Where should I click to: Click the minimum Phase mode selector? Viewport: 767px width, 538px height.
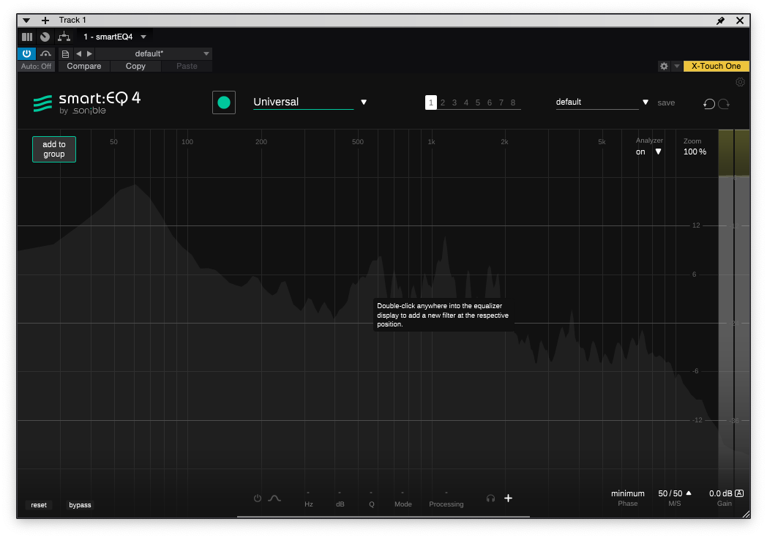628,493
